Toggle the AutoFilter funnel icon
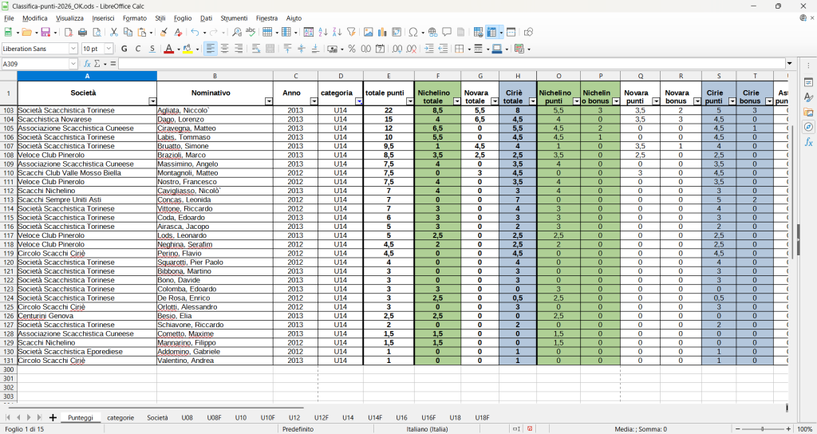The height and width of the screenshot is (434, 817). 351,33
